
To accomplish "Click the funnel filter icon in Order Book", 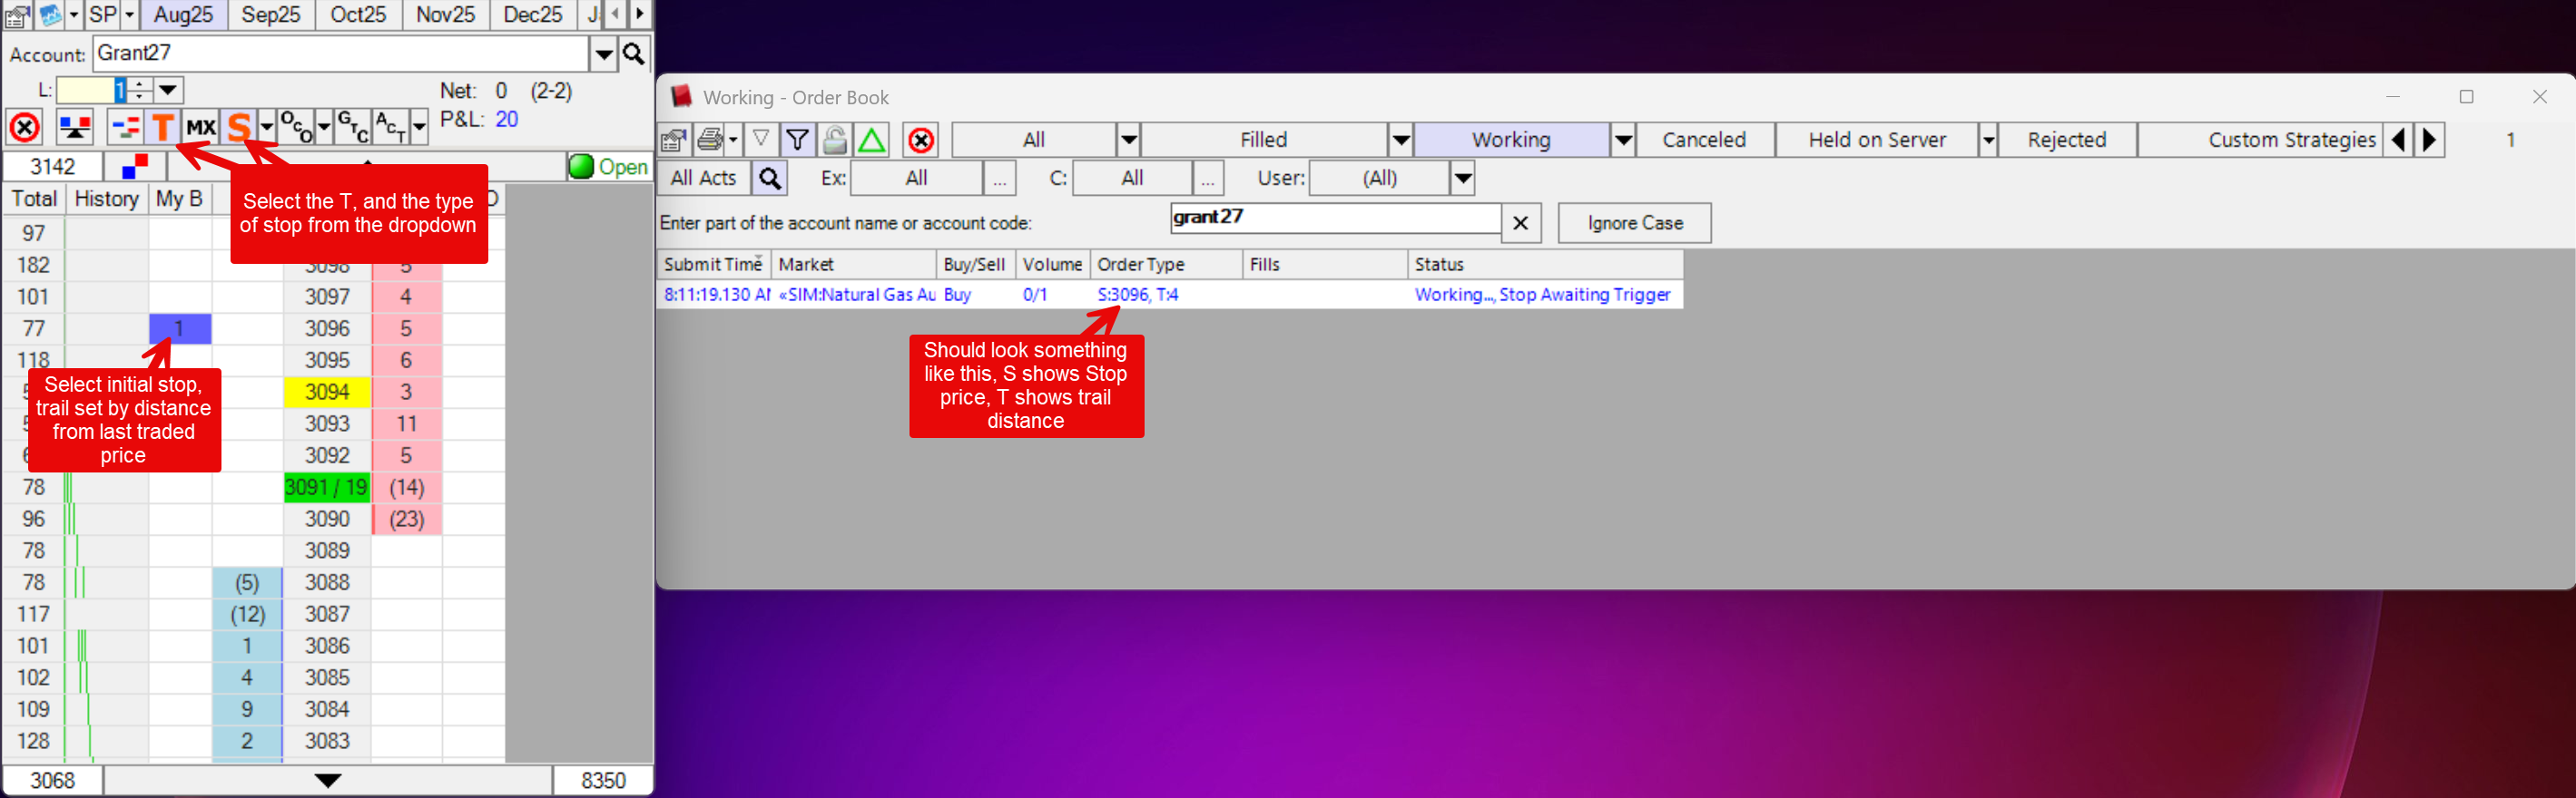I will [x=797, y=140].
